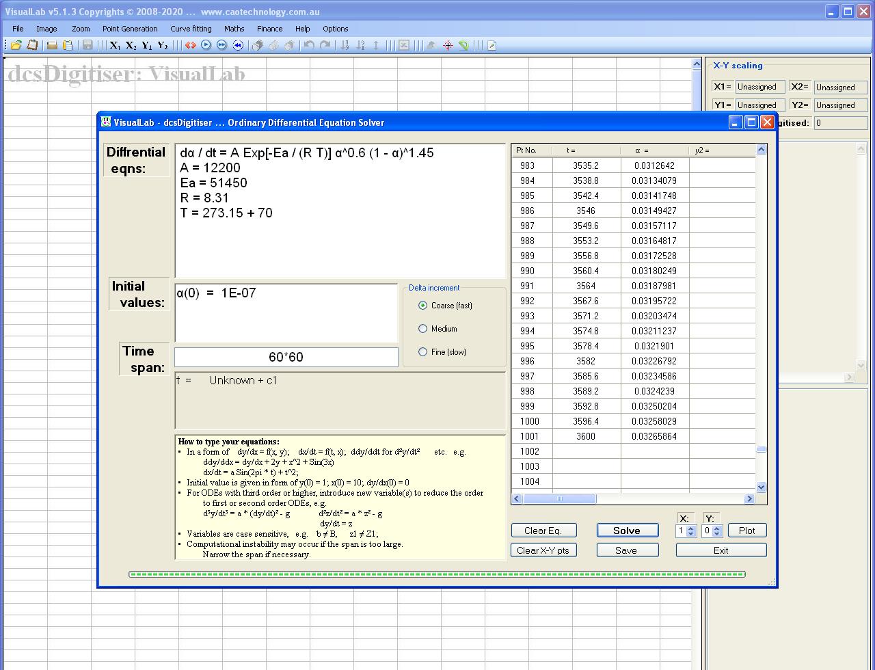Open the Curve fitting menu
This screenshot has height=670, width=875.
(191, 29)
